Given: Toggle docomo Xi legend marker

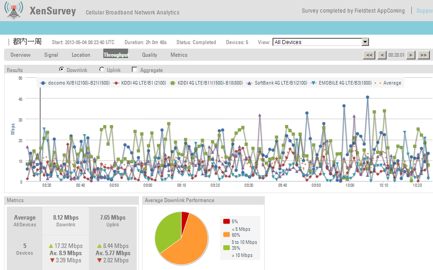Looking at the screenshot, I should click(43, 83).
